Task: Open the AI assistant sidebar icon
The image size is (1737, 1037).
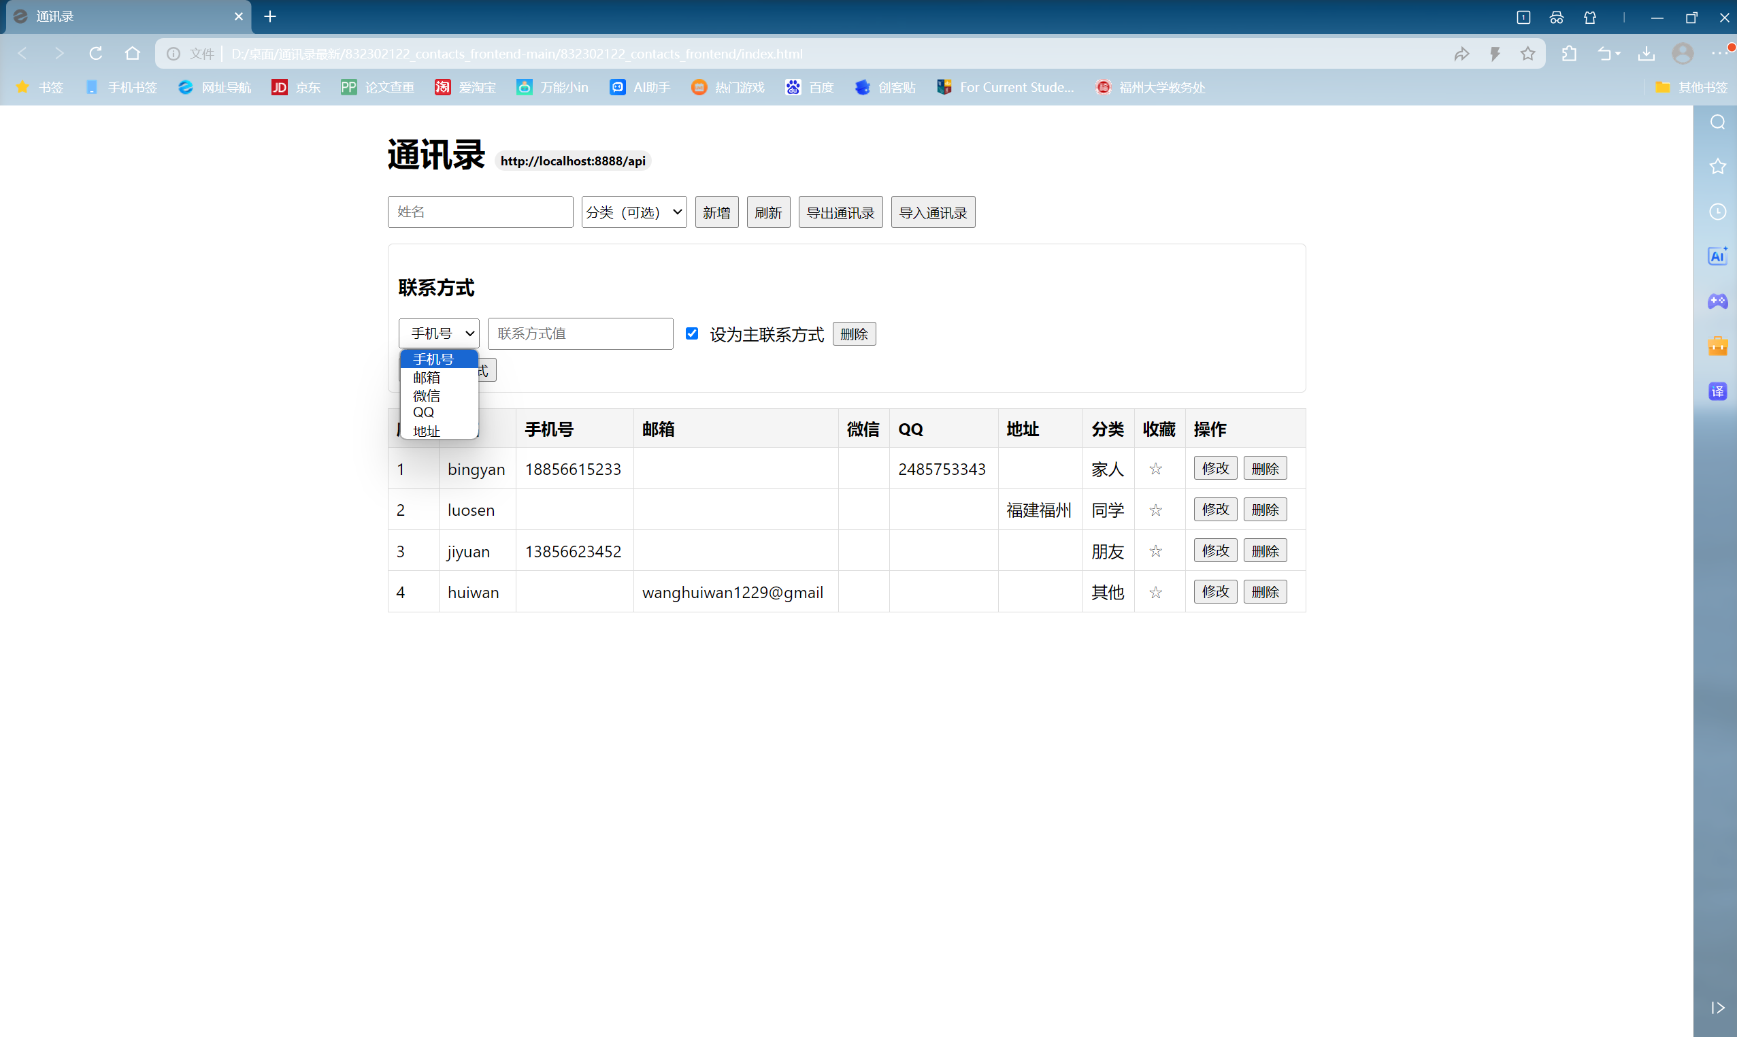Action: coord(1717,256)
